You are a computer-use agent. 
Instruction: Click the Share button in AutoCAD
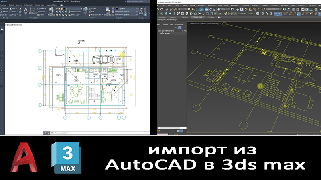click(4, 2)
